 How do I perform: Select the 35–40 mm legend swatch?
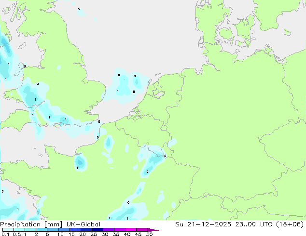pos(119,230)
